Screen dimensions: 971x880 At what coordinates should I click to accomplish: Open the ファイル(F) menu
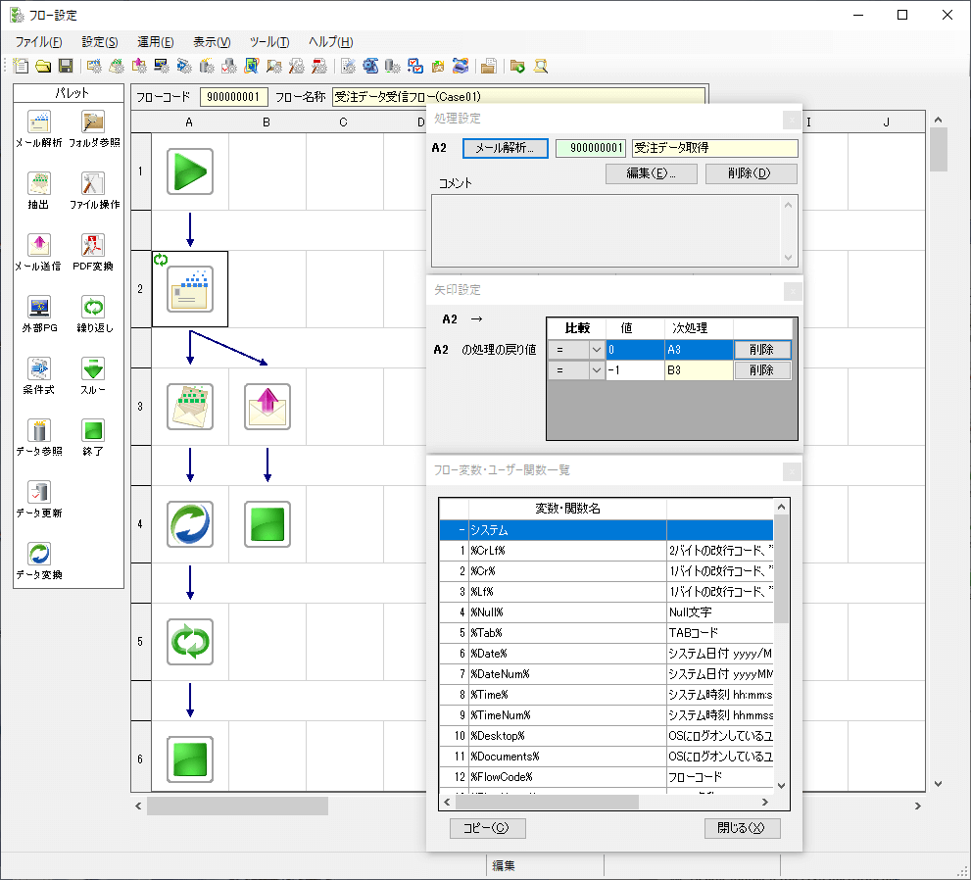tap(39, 42)
